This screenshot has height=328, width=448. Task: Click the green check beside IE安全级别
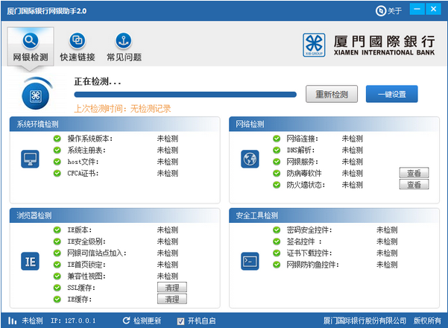(x=57, y=242)
